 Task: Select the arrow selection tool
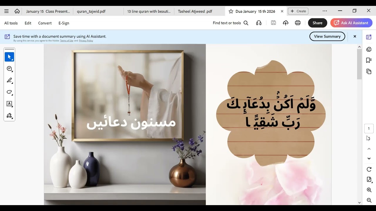(x=9, y=57)
